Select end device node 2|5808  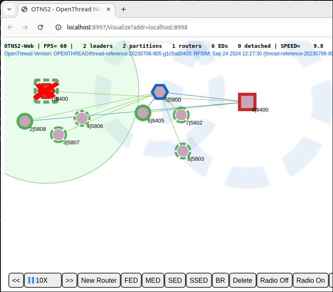(25, 121)
